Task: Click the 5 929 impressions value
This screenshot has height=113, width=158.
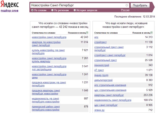Action: coord(149,90)
